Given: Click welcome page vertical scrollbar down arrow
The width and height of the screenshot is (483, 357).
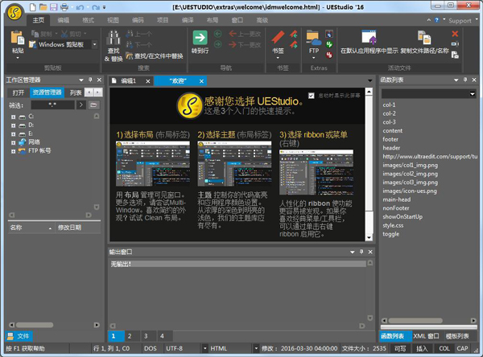Looking at the screenshot, I should pos(369,237).
